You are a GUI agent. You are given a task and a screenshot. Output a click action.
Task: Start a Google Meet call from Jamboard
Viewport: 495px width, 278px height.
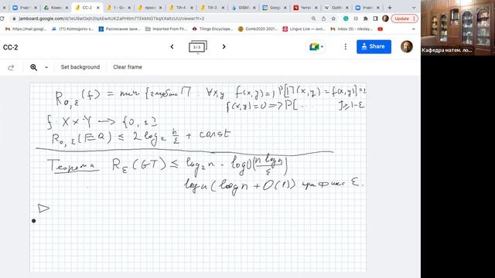pos(316,47)
